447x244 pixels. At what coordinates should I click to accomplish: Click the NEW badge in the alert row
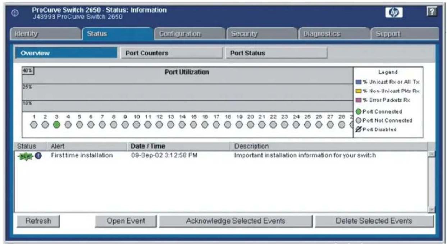(x=25, y=156)
